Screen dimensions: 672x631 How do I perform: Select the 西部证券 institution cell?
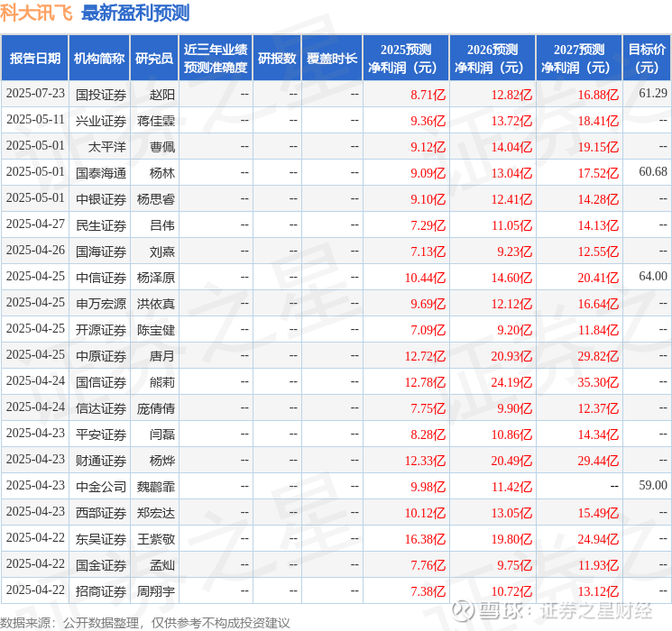coord(101,513)
